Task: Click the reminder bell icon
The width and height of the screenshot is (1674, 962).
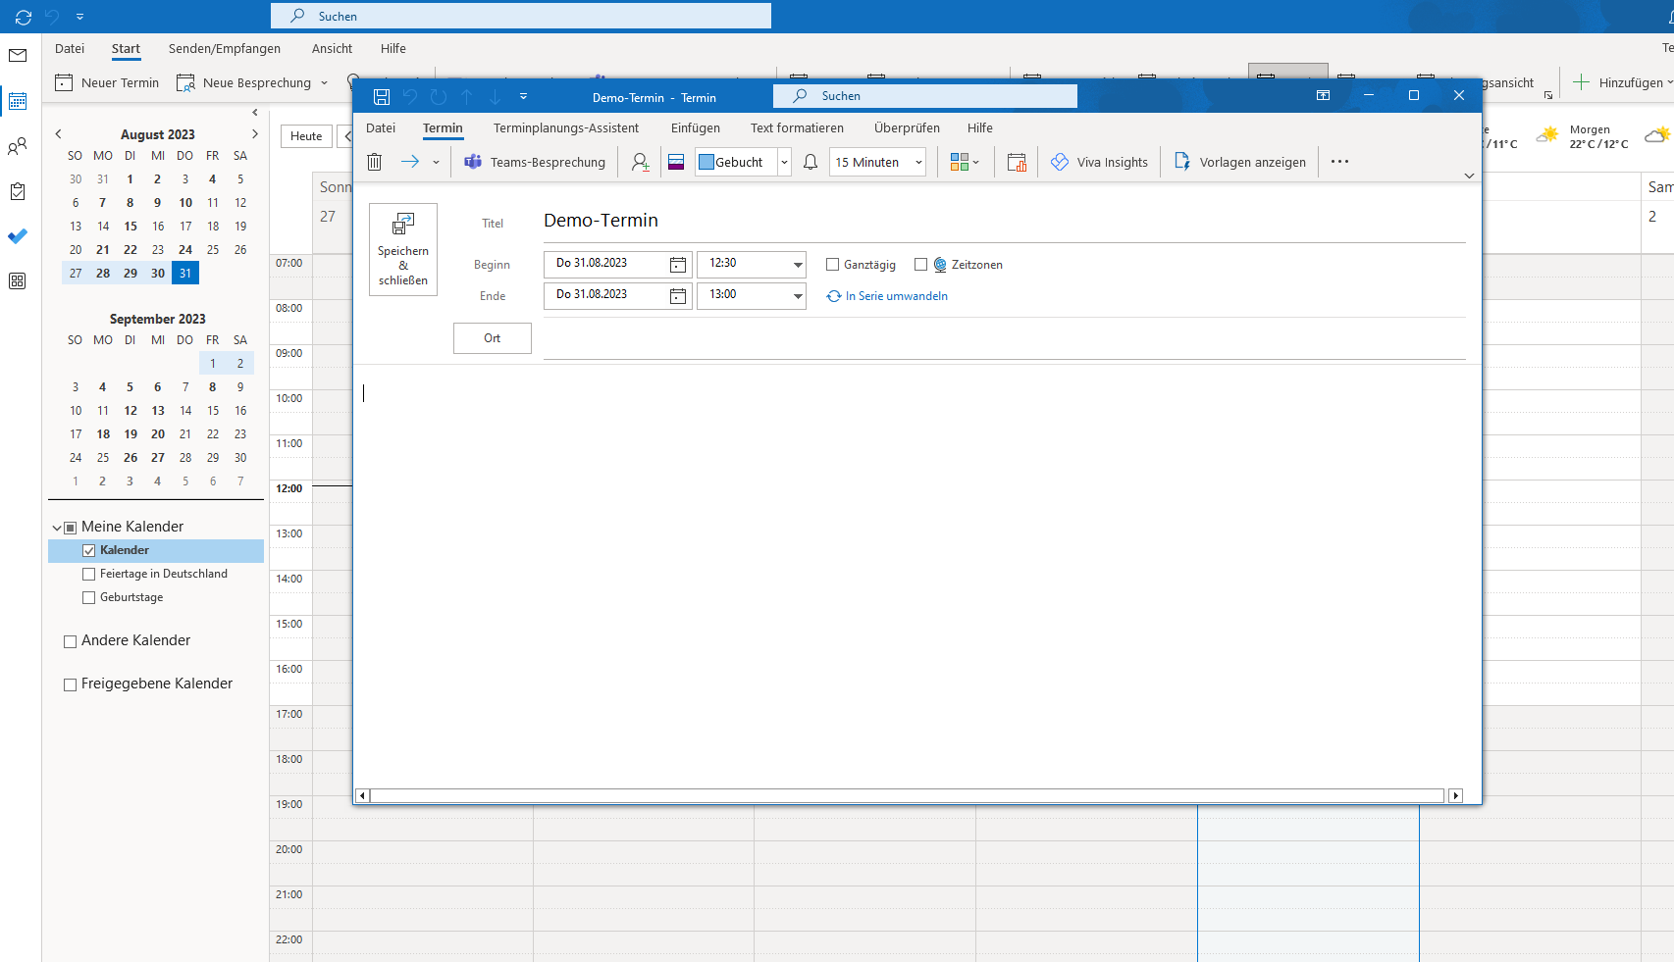Action: pyautogui.click(x=811, y=162)
